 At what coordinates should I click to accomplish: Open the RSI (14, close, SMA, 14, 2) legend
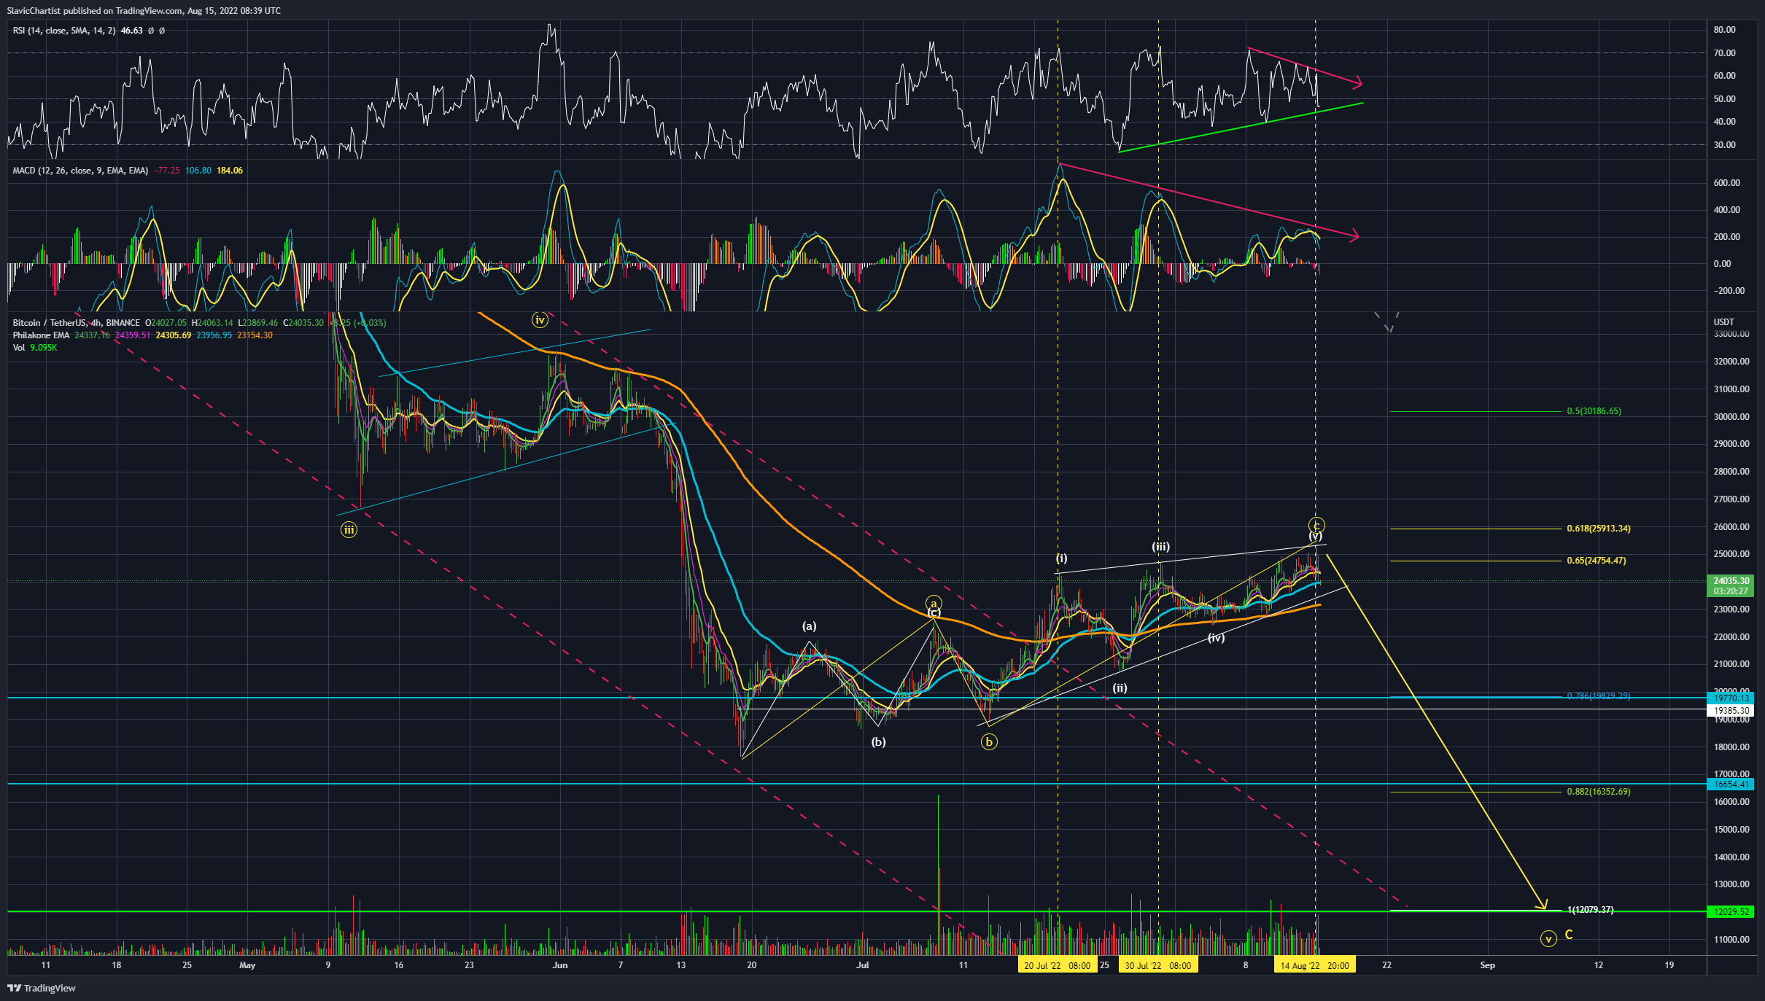[x=64, y=31]
